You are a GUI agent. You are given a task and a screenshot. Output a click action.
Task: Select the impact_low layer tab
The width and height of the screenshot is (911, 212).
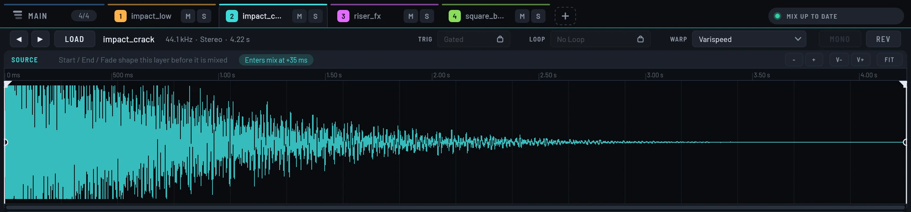click(162, 16)
